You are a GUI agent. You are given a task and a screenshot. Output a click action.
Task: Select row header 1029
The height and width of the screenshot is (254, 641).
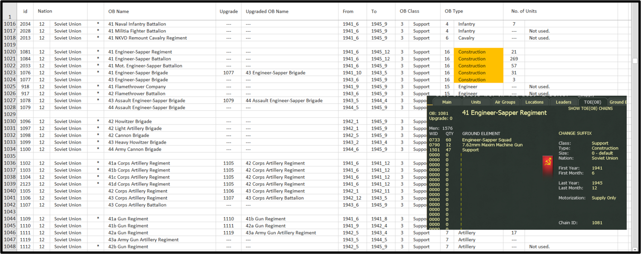[9, 115]
